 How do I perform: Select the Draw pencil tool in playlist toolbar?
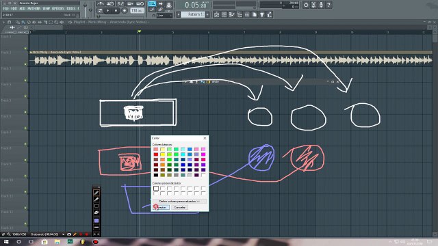(x=17, y=22)
